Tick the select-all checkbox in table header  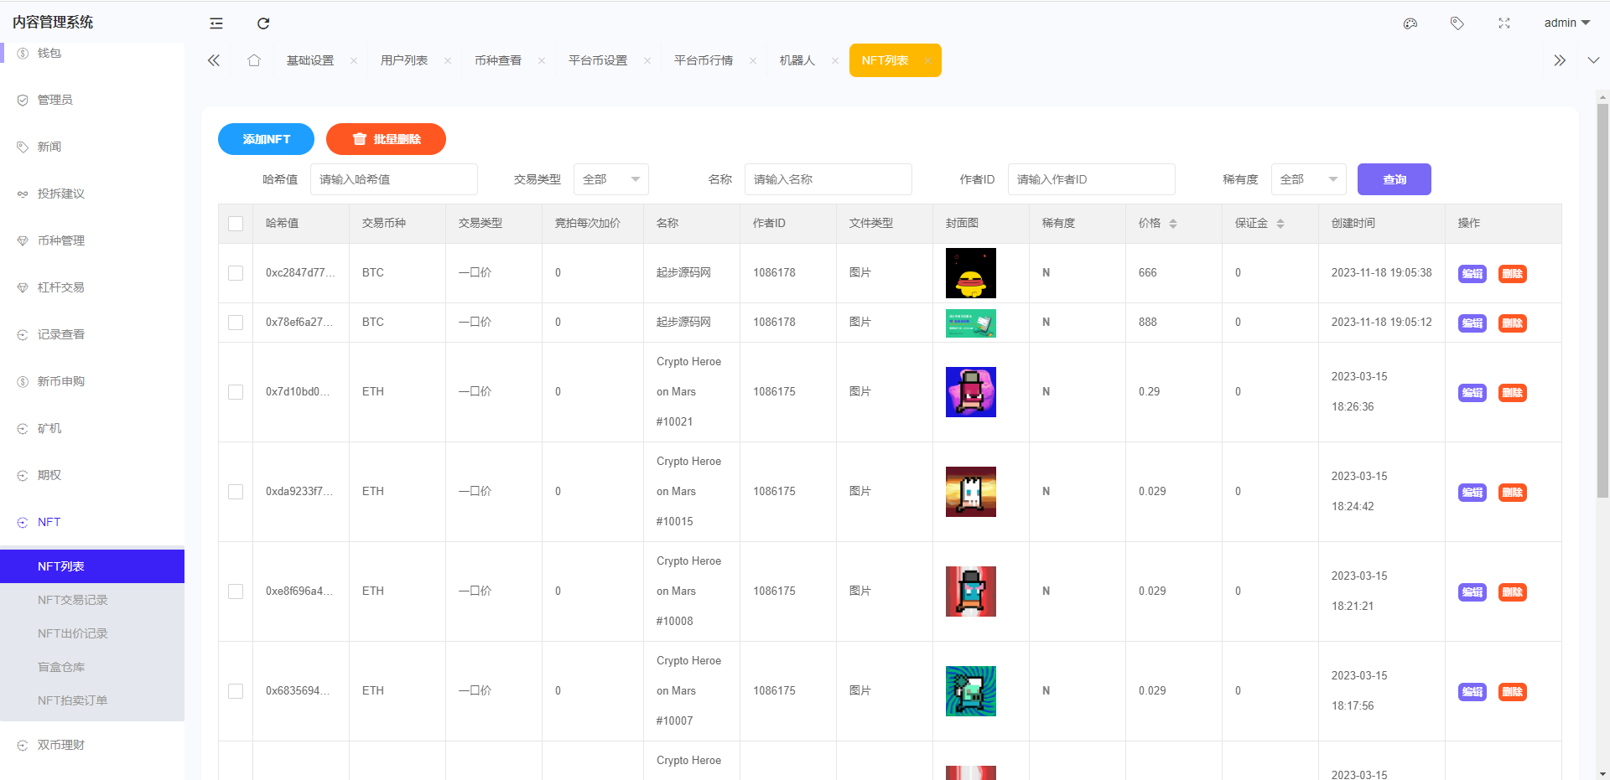[x=236, y=224]
